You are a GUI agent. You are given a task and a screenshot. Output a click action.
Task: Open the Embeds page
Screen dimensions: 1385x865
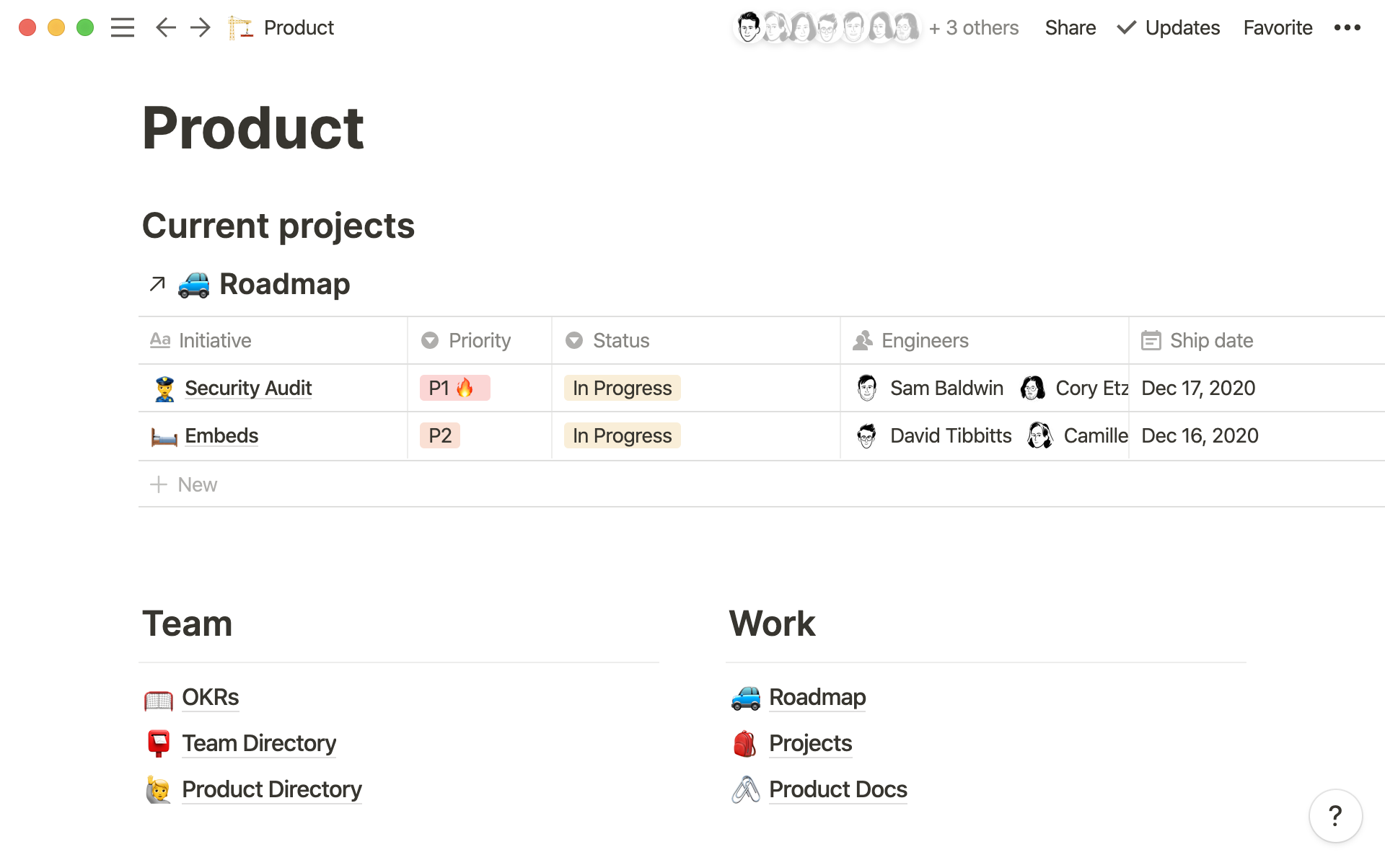[x=221, y=435]
